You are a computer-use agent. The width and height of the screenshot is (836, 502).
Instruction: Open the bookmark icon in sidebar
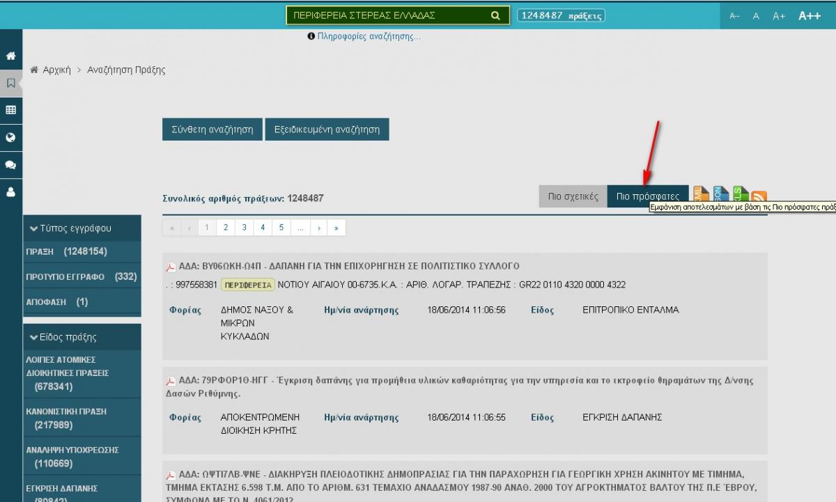[x=10, y=84]
